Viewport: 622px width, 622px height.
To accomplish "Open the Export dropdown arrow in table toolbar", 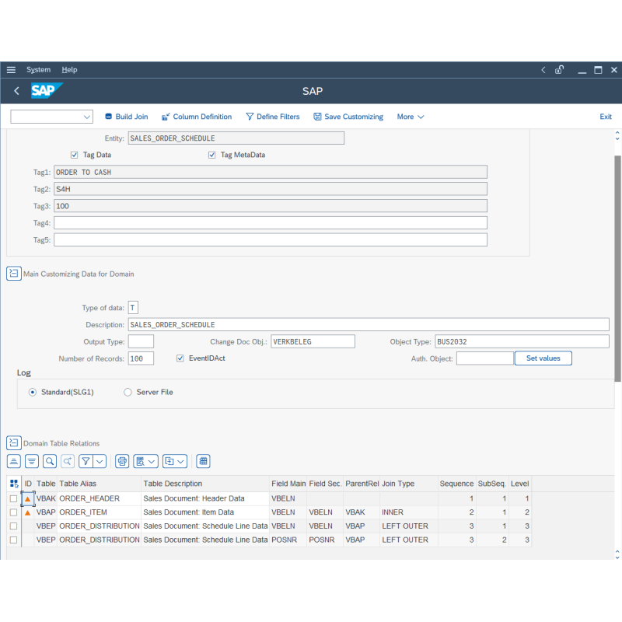I will (181, 461).
